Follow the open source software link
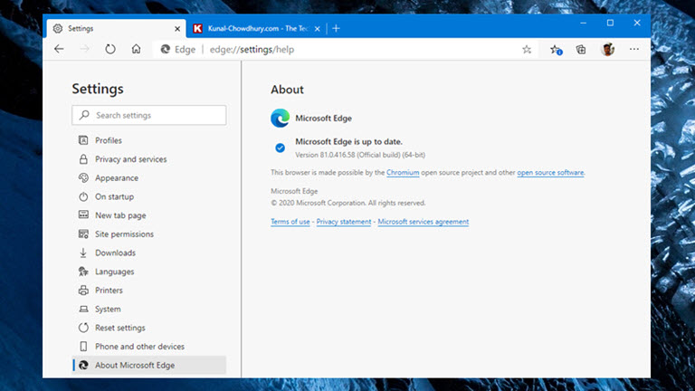The height and width of the screenshot is (391, 695). point(550,173)
